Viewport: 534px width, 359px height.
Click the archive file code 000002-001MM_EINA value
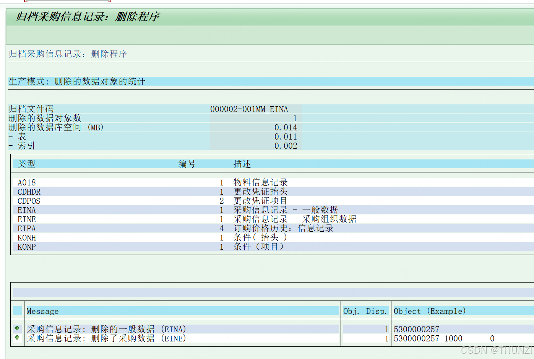pyautogui.click(x=248, y=109)
